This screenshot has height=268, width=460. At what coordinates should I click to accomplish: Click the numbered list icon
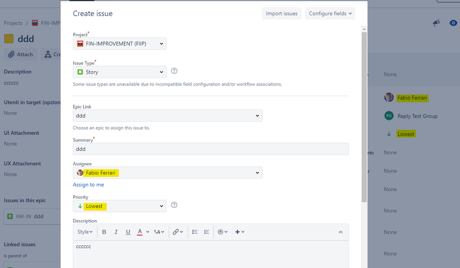coord(207,232)
